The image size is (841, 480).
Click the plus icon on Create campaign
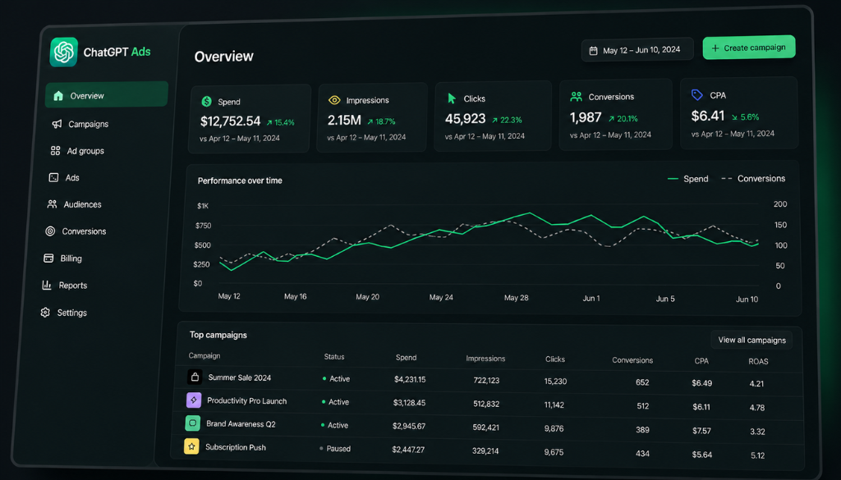715,48
